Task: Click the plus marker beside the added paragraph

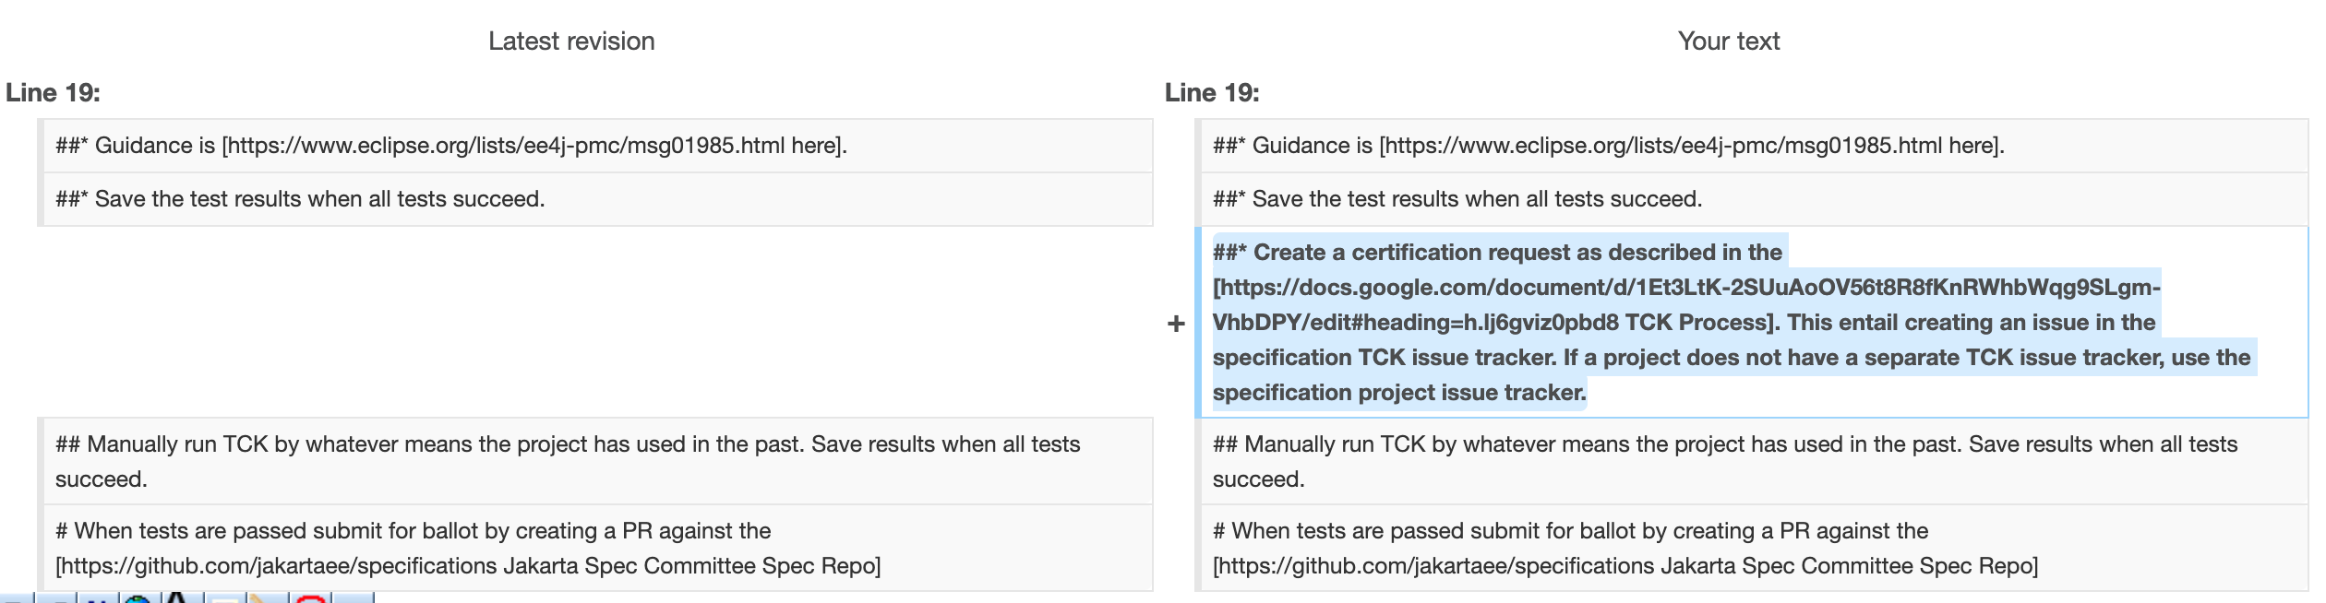Action: [1176, 324]
